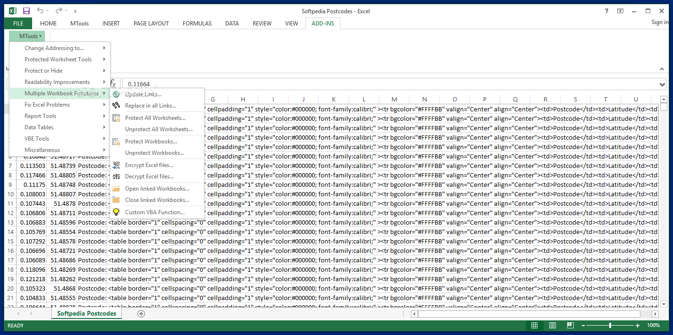
Task: Click the Update Links icon
Action: click(x=116, y=94)
